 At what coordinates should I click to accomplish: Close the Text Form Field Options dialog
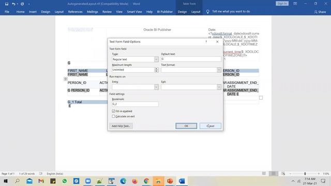217,42
